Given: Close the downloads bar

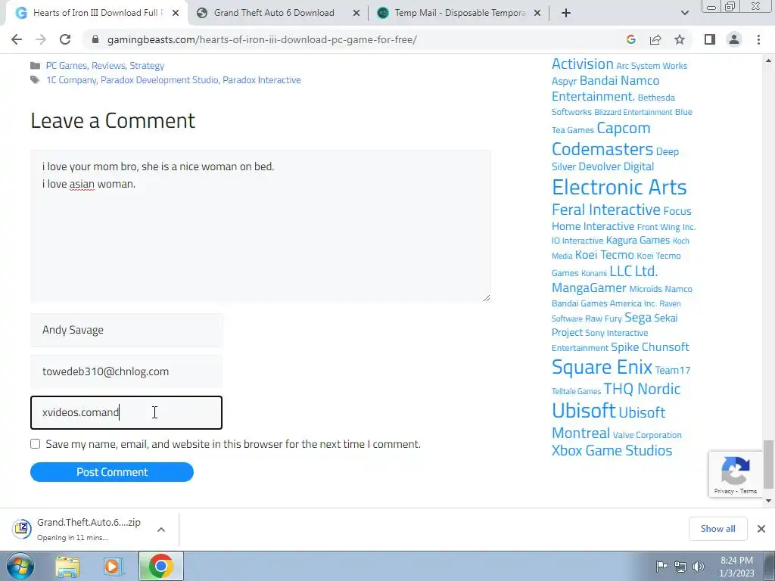Looking at the screenshot, I should (x=761, y=529).
